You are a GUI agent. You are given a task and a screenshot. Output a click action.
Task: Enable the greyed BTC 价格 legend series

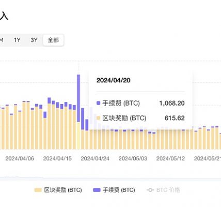163,190
